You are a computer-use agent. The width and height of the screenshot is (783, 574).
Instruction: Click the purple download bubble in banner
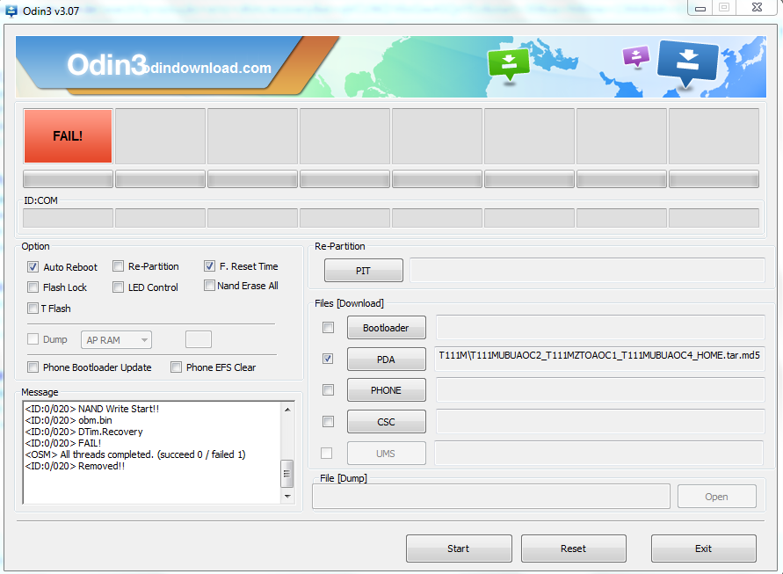pos(635,56)
